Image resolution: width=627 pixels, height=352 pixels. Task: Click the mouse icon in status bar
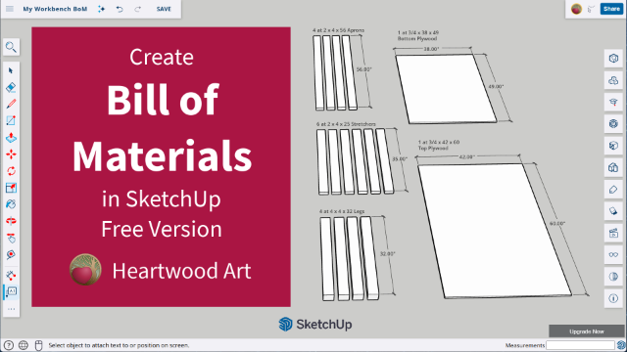(x=38, y=345)
